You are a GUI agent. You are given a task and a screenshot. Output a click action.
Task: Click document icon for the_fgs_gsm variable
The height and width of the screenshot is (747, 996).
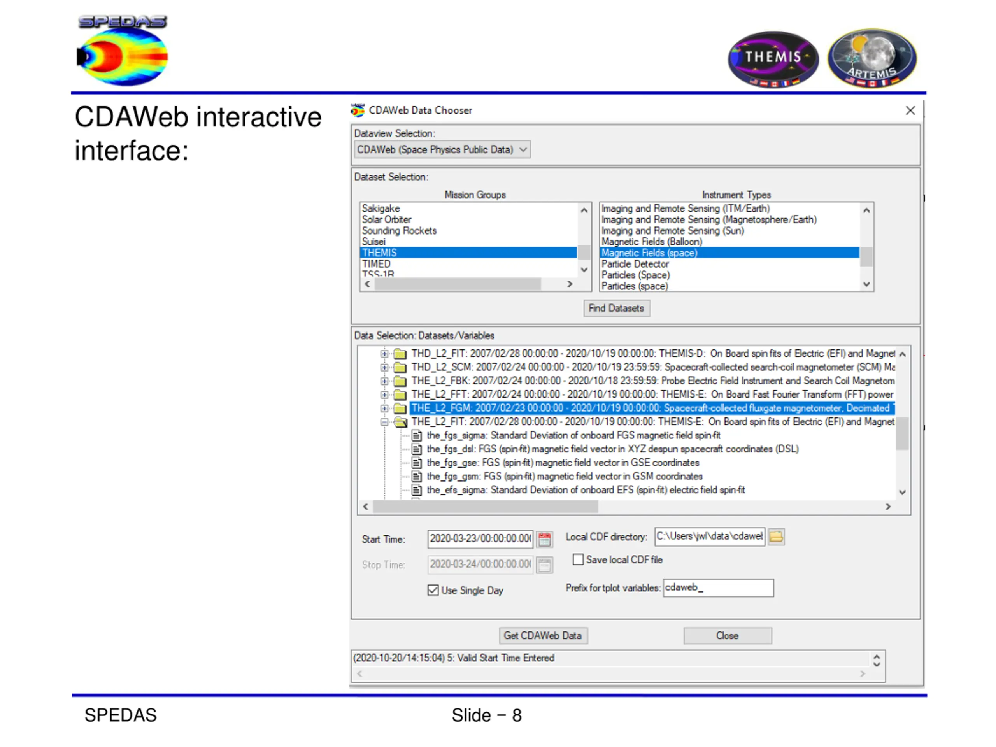click(417, 476)
